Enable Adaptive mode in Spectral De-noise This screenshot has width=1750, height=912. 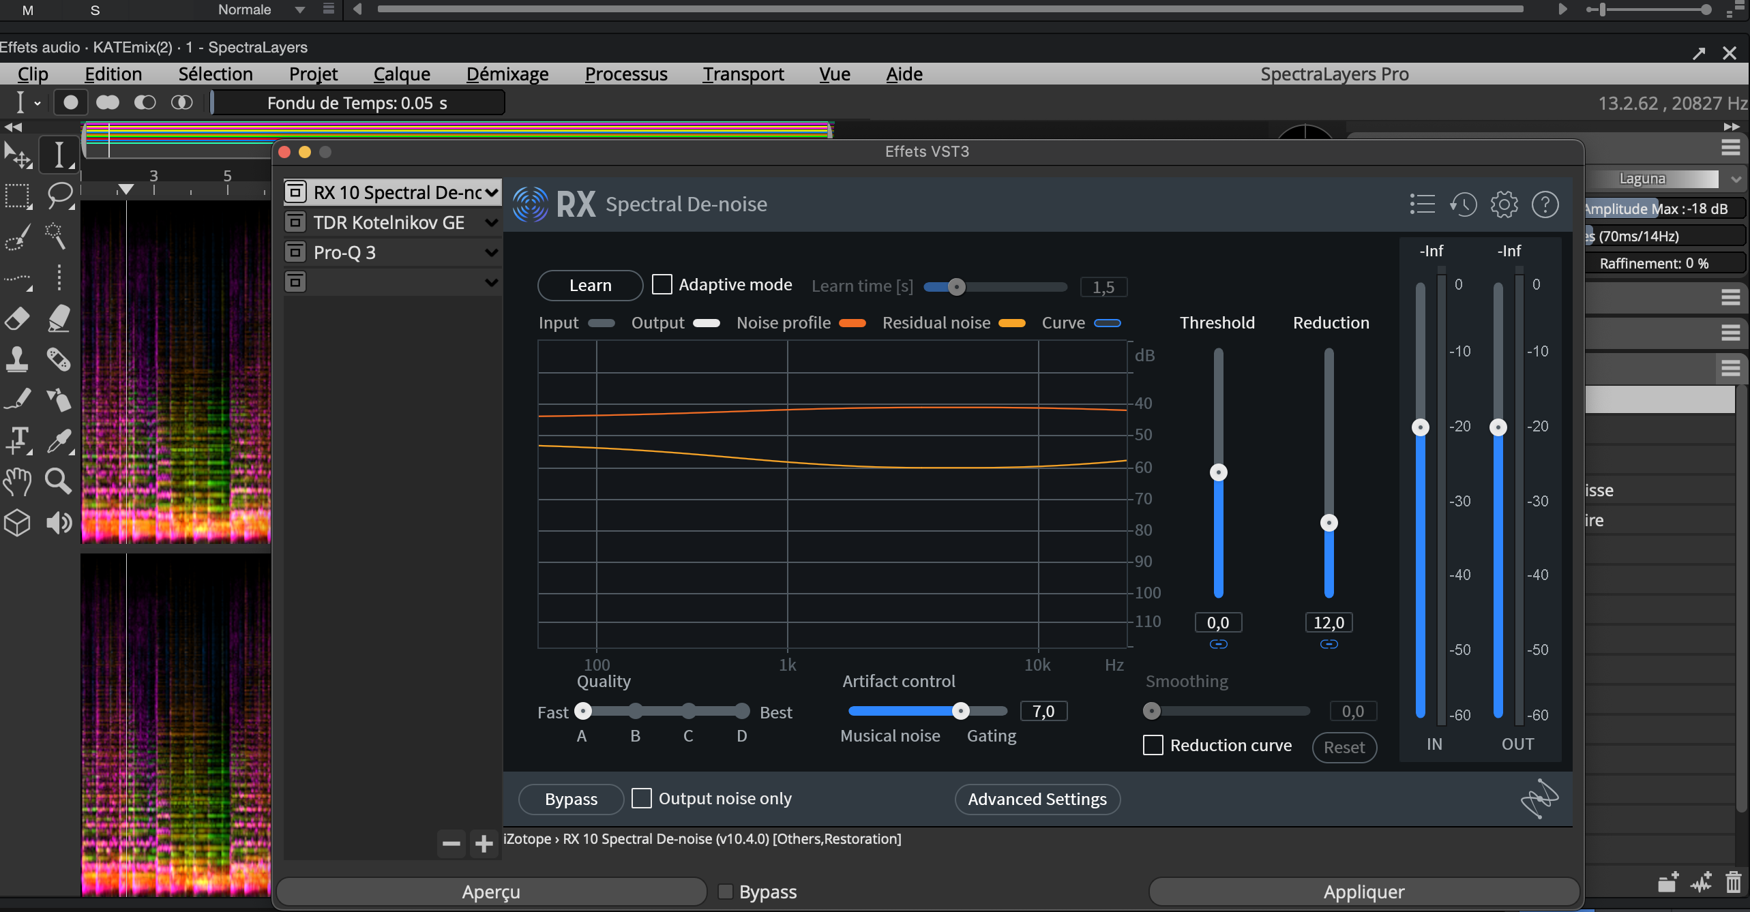tap(662, 284)
